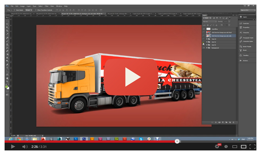Enable Show Transform Controls checkbox
The height and width of the screenshot is (155, 261).
[x=36, y=10]
